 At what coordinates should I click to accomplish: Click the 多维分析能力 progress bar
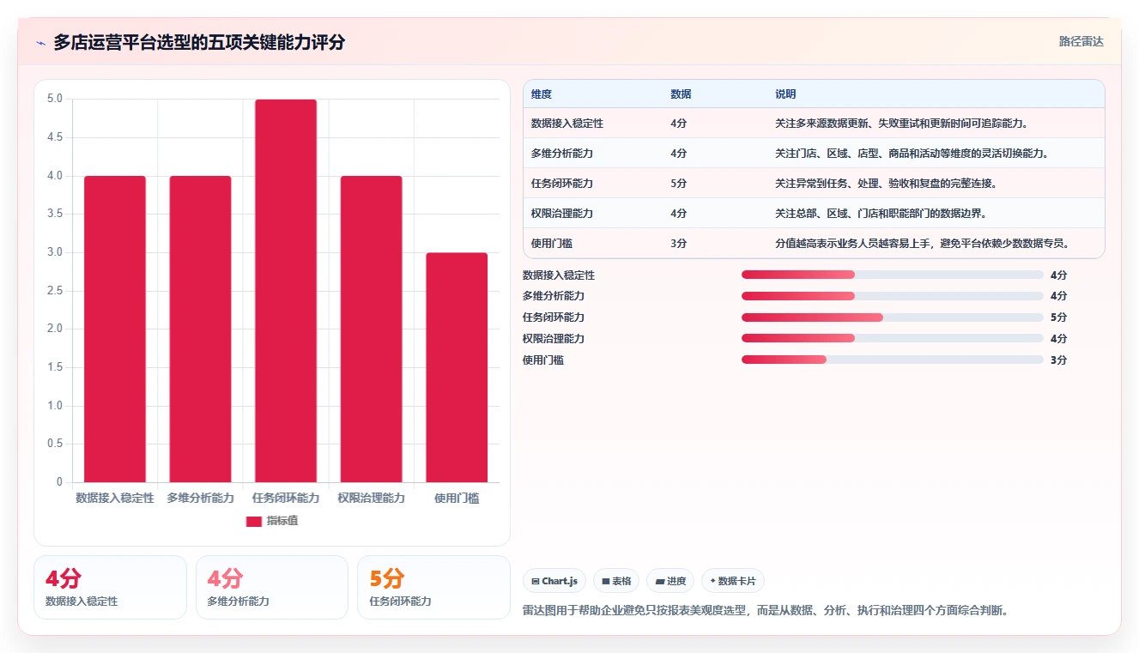click(893, 296)
